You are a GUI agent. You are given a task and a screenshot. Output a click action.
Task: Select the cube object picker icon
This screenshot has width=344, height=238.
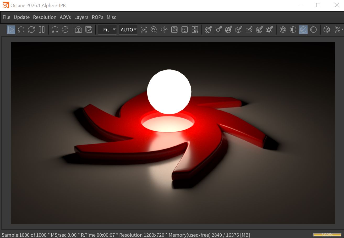(238, 30)
